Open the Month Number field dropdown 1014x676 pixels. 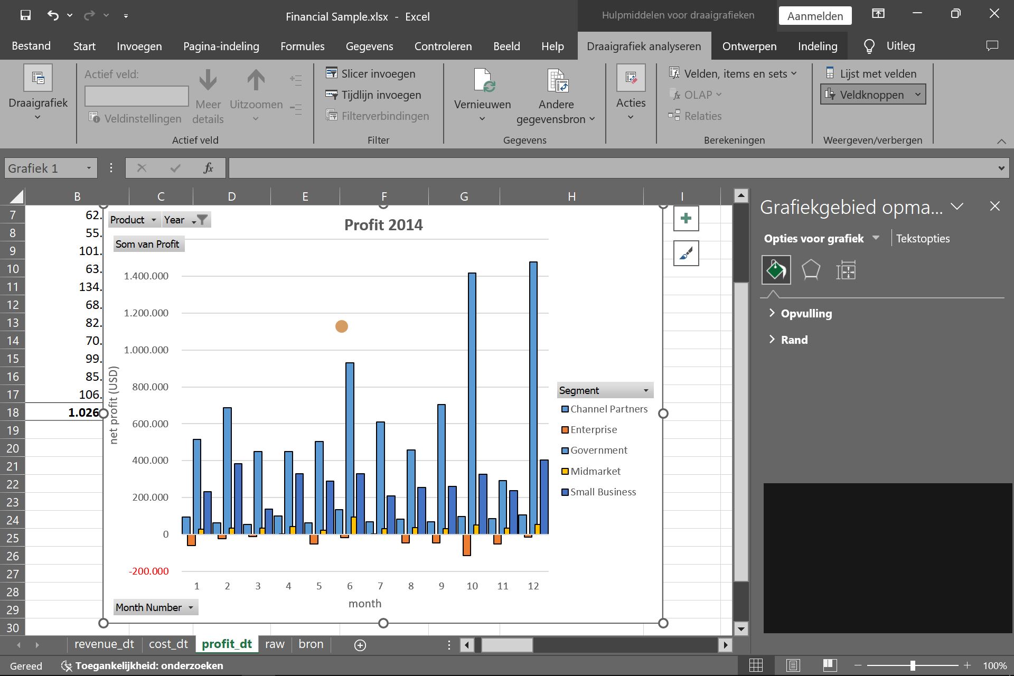pyautogui.click(x=156, y=607)
